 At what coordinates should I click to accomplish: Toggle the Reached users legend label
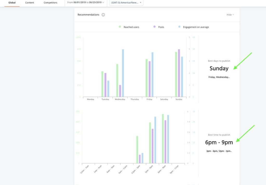[131, 27]
